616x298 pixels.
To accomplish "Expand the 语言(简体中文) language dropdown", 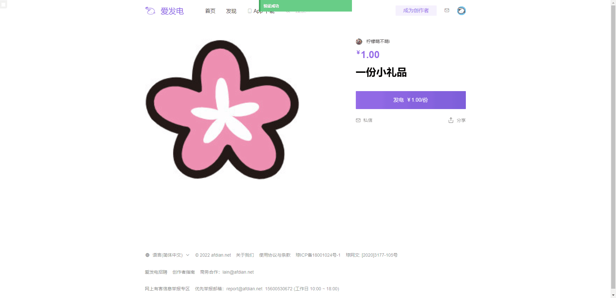I will pyautogui.click(x=188, y=255).
